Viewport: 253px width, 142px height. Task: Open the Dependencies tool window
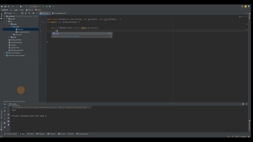[x=82, y=134]
